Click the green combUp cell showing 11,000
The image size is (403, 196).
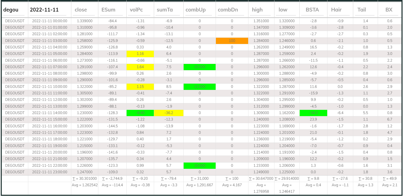(x=199, y=87)
